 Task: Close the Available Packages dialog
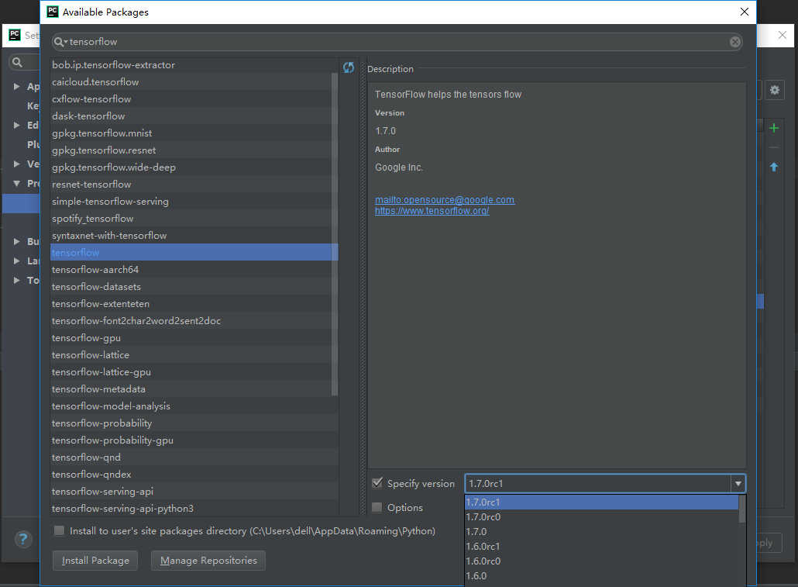pyautogui.click(x=744, y=12)
